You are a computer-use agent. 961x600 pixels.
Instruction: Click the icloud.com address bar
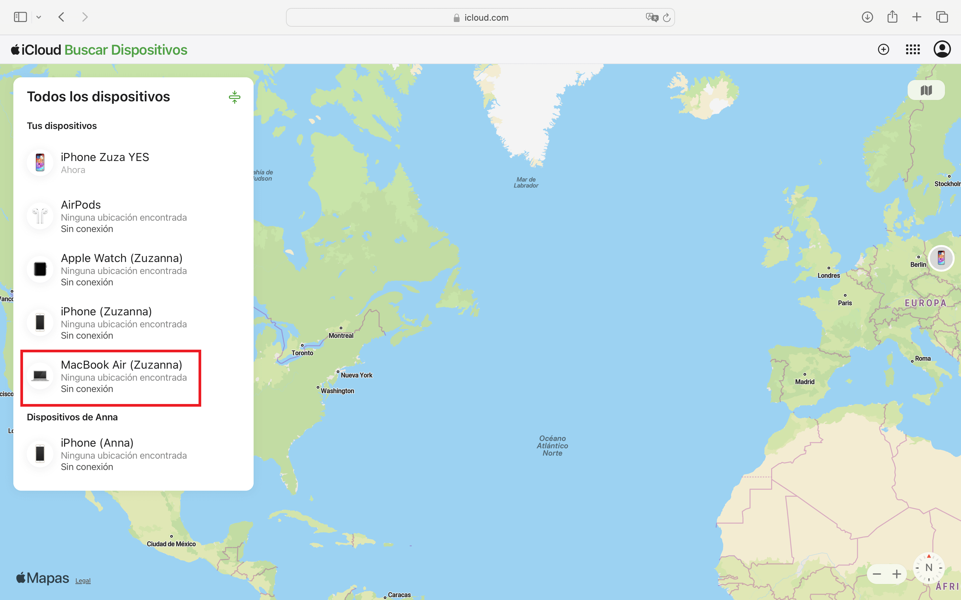[480, 17]
